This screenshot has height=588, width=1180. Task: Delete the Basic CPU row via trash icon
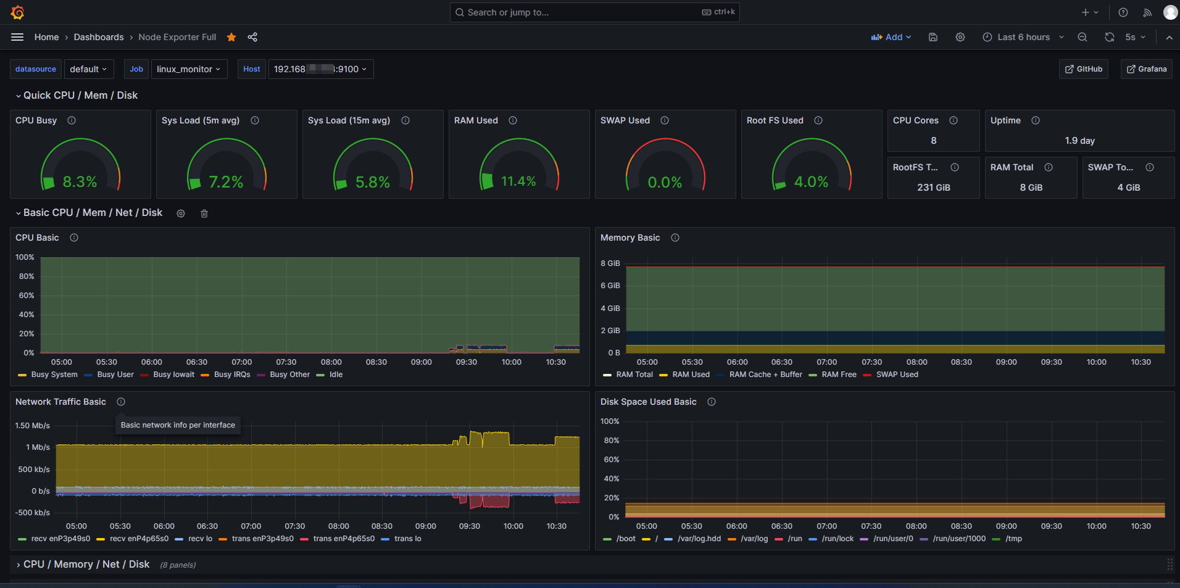click(204, 213)
